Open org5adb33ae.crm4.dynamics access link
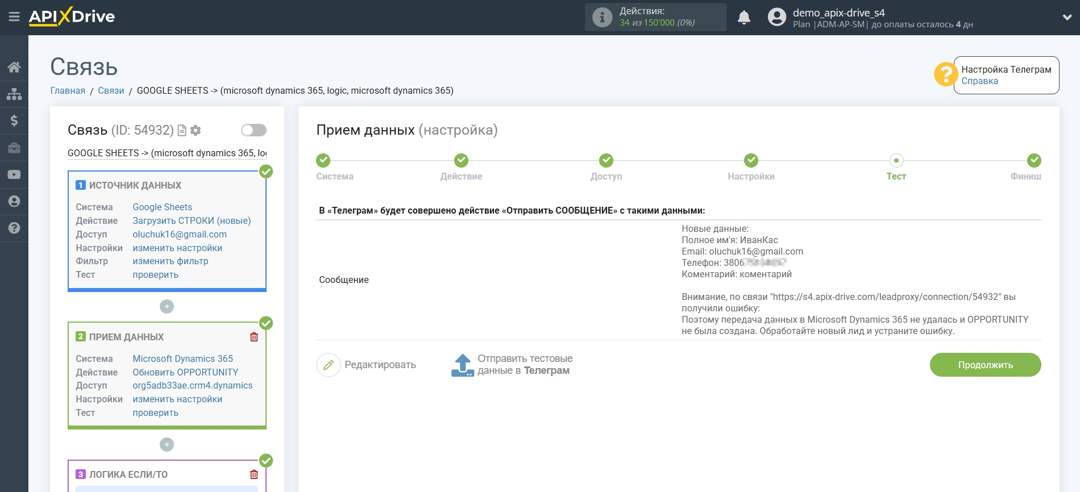The image size is (1080, 492). point(193,385)
